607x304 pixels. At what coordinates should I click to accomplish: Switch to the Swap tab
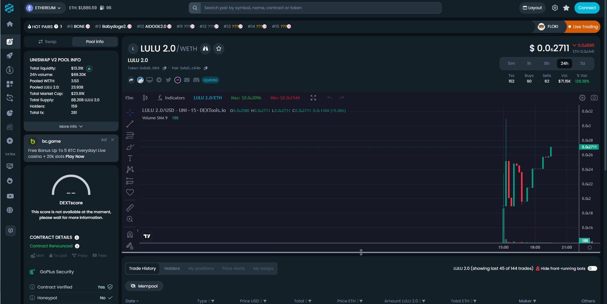[48, 41]
